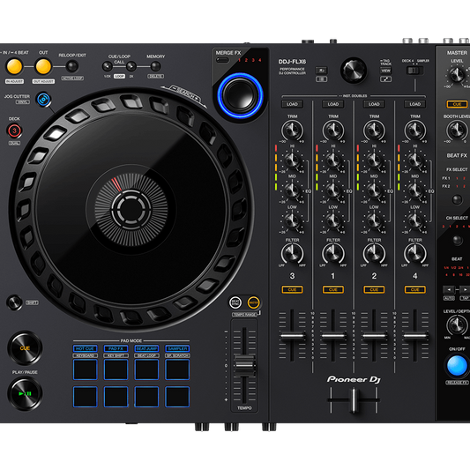Click the LOW EQ knob on channel 4
470x470 pixels.
pos(414,221)
